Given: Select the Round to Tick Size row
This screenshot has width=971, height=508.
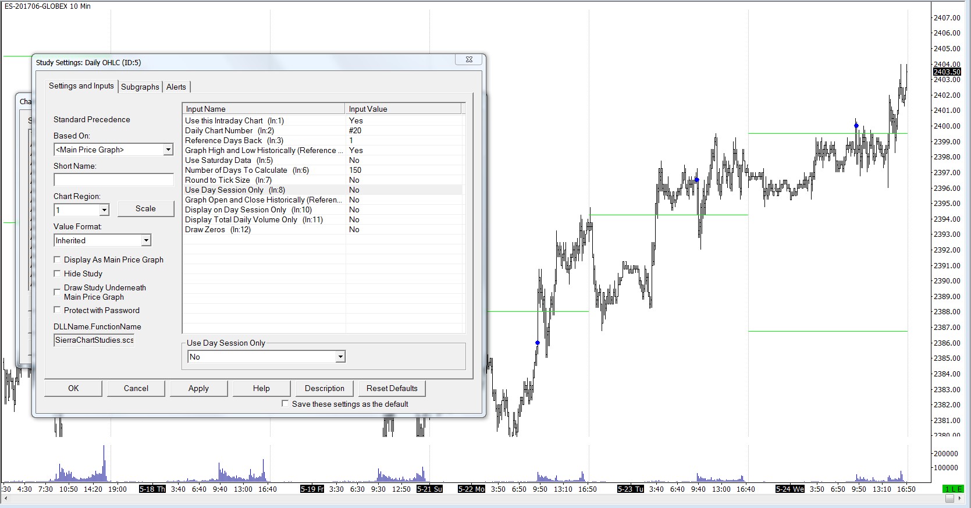Looking at the screenshot, I should pos(323,180).
